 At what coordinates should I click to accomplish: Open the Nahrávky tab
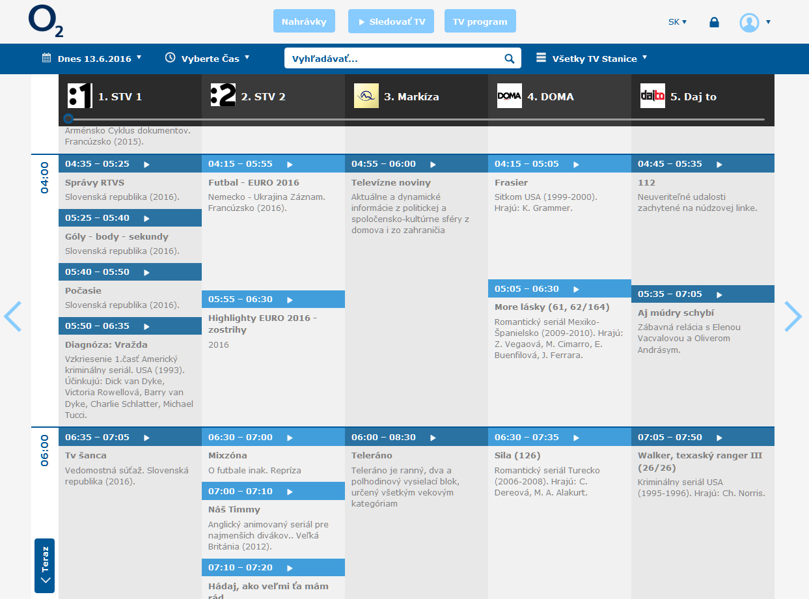[304, 21]
